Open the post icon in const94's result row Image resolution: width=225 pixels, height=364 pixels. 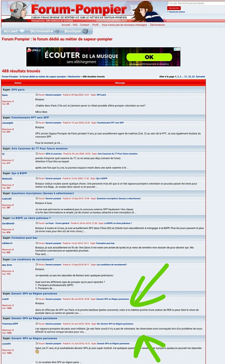coord(36,344)
